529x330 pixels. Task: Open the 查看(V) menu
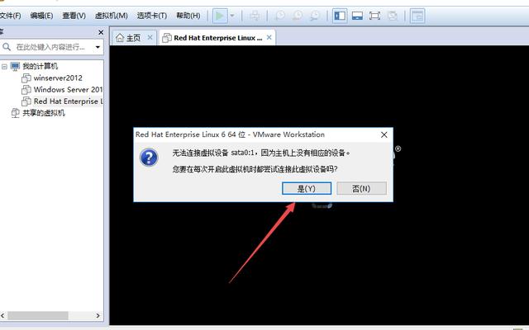[74, 16]
